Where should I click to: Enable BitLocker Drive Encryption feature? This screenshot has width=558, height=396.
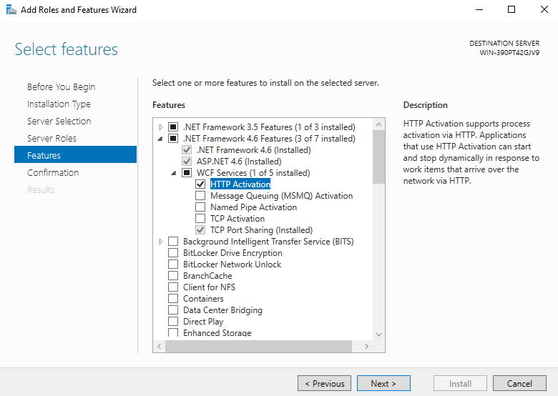173,253
